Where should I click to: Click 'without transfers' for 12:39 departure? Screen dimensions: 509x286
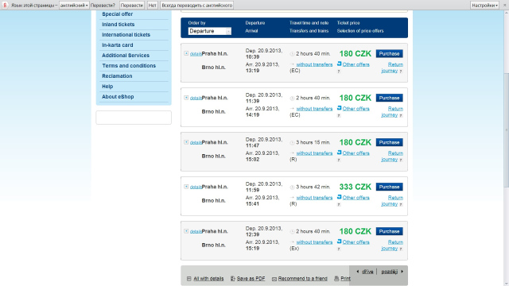point(314,242)
